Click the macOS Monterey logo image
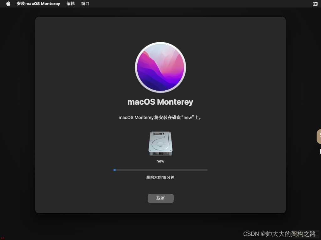The height and width of the screenshot is (240, 321). 160,67
